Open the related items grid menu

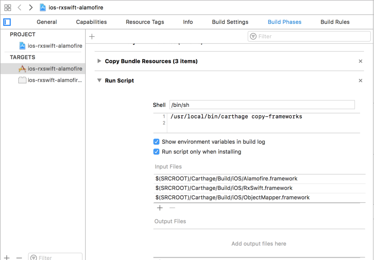[x=8, y=7]
